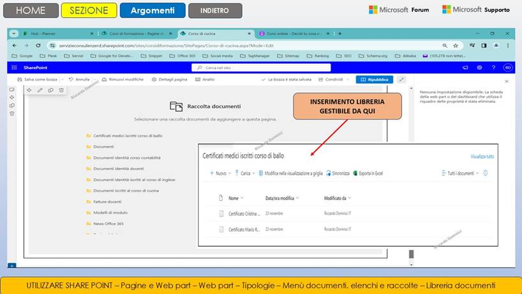Click the web part duplicate icon in floating toolbar
Image resolution: width=522 pixels, height=294 pixels.
click(x=50, y=90)
